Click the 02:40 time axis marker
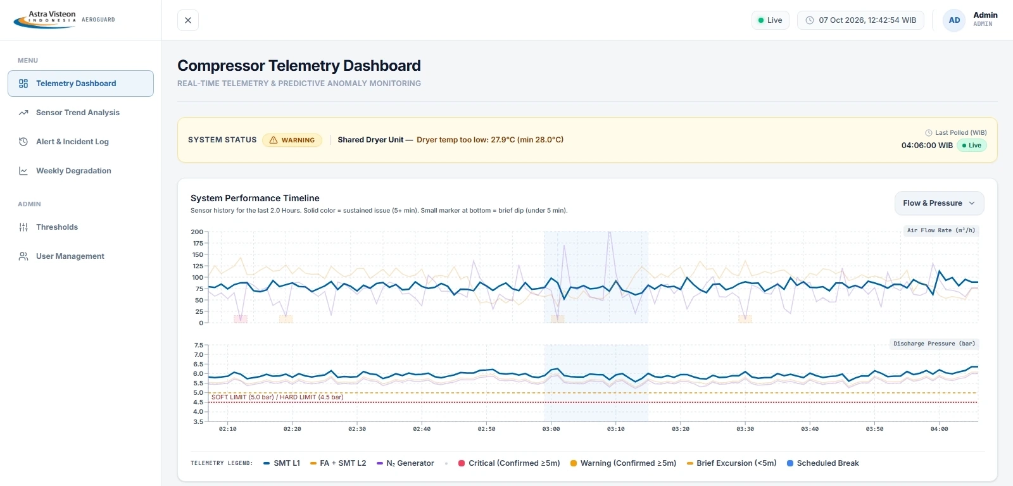1013x486 pixels. [422, 429]
